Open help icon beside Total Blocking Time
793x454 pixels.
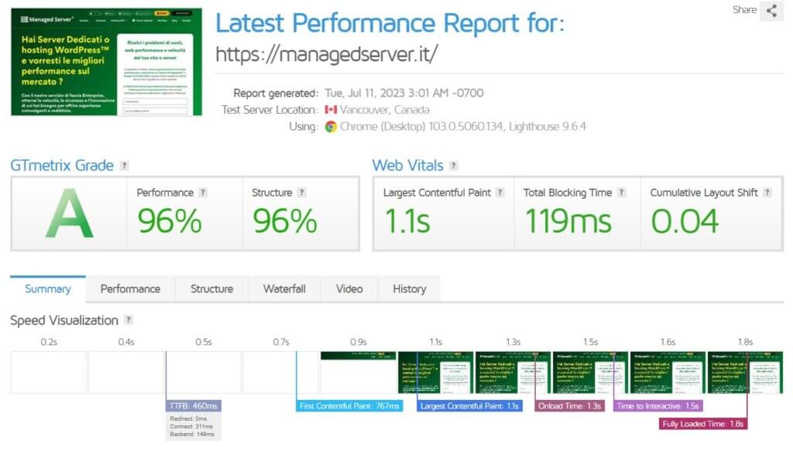622,193
